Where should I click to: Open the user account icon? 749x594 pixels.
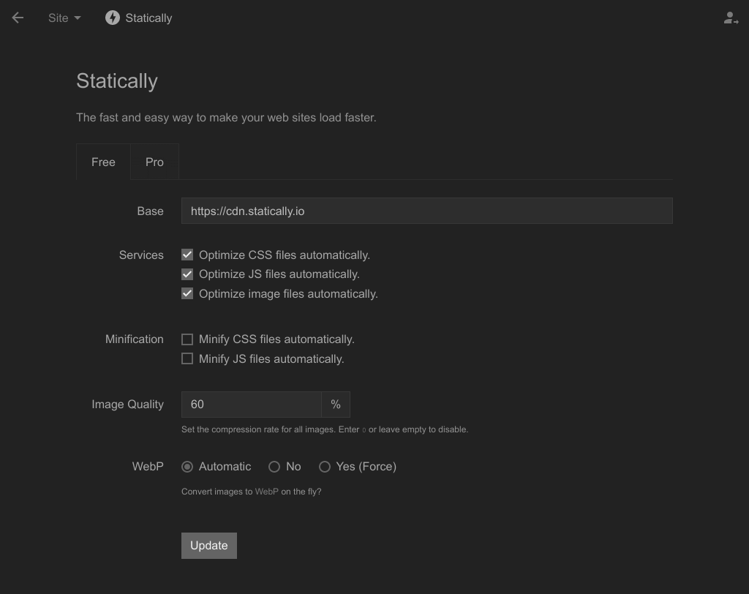(x=730, y=18)
